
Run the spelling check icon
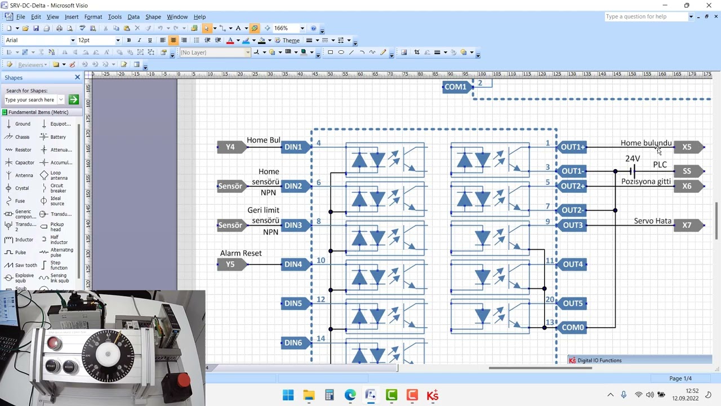click(82, 28)
